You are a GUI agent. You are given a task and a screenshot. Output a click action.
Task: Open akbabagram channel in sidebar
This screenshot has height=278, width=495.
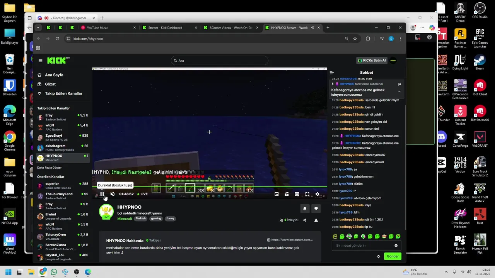pos(62,148)
